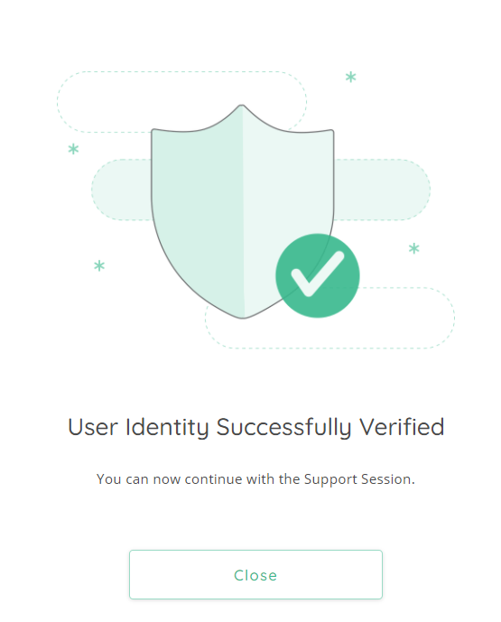Click the 'You can now continue' message text
This screenshot has height=622, width=501.
[255, 479]
